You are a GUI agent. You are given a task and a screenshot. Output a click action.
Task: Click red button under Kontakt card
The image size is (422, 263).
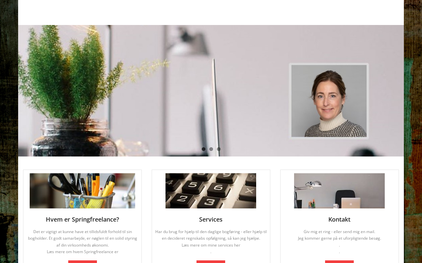[x=339, y=262]
